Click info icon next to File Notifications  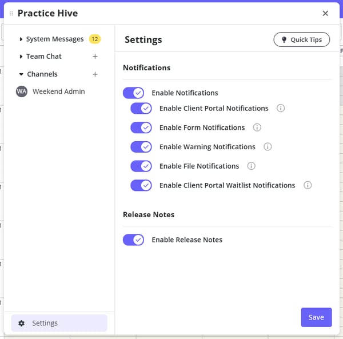point(251,166)
